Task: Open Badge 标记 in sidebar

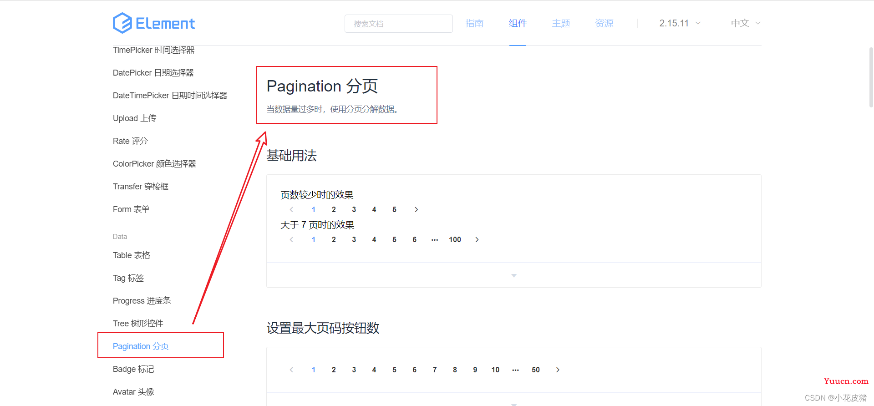Action: coord(133,369)
